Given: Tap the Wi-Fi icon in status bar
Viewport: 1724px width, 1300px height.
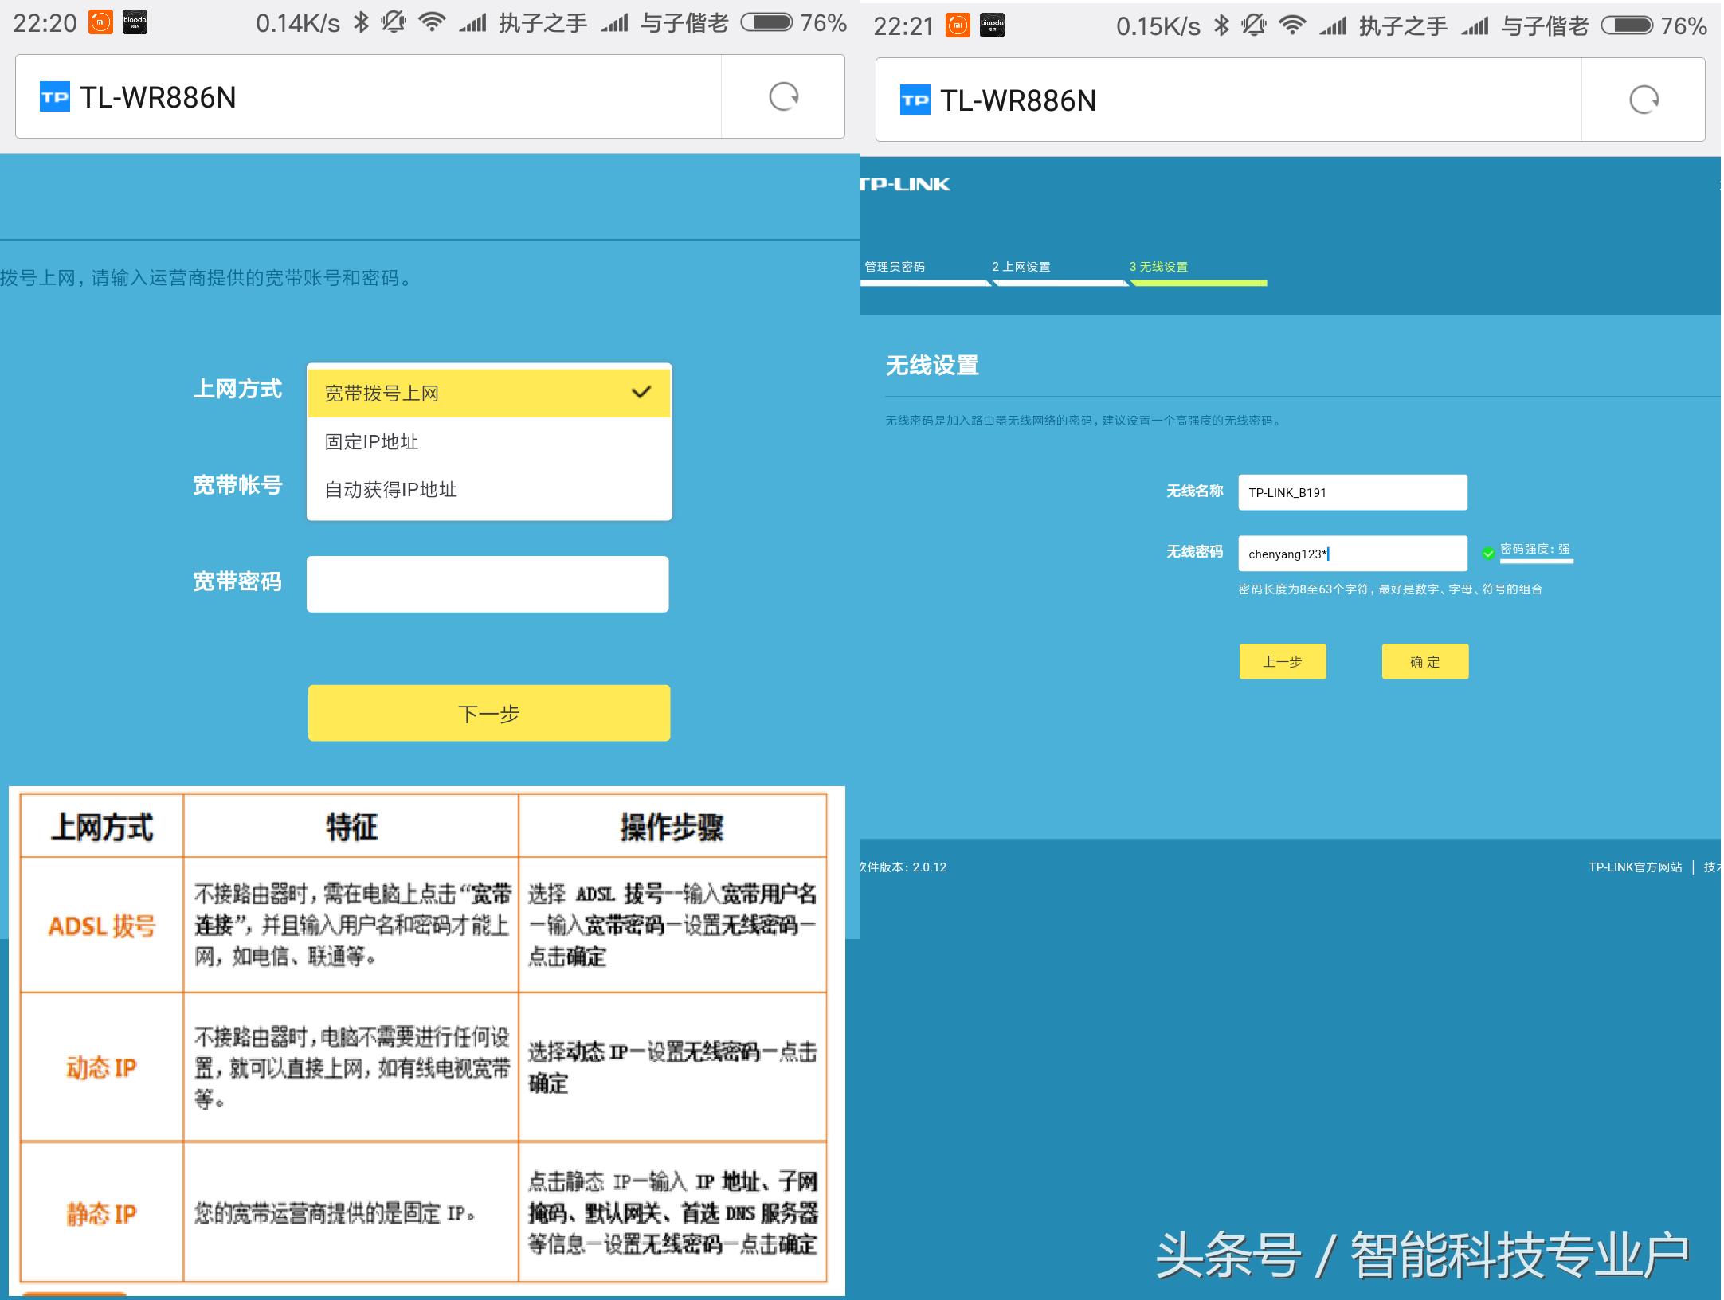Looking at the screenshot, I should click(432, 22).
